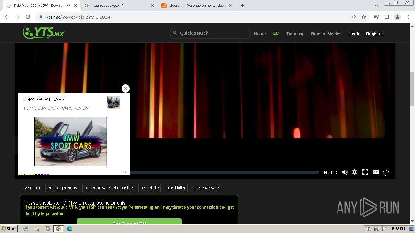415x233 pixels.
Task: Close the google.com tab
Action: [153, 6]
